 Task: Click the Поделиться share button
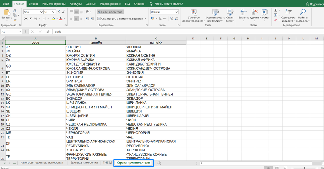click(315, 4)
